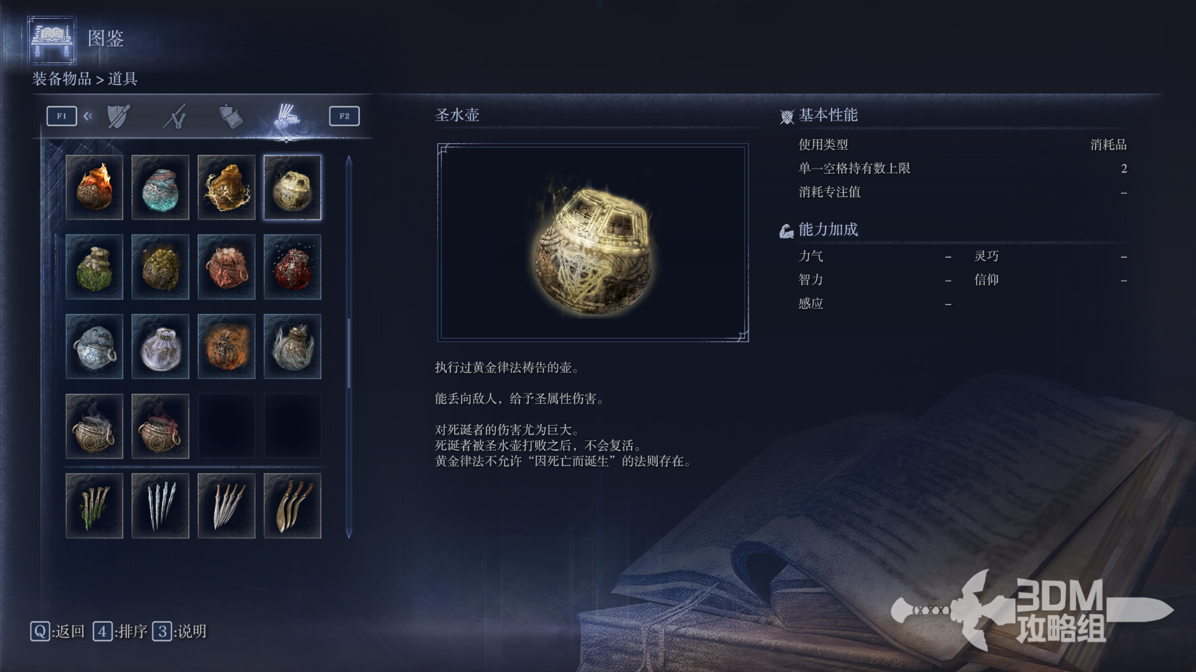The height and width of the screenshot is (672, 1196).
Task: Click the 返回 back button
Action: pos(57,632)
